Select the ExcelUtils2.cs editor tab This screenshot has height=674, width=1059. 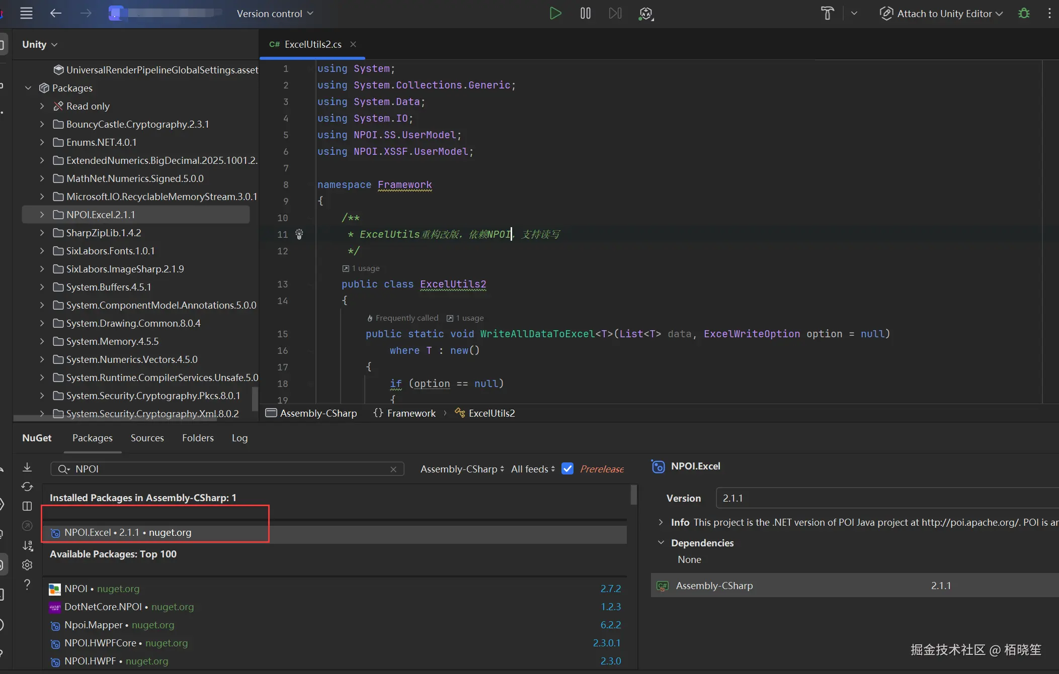(x=312, y=44)
